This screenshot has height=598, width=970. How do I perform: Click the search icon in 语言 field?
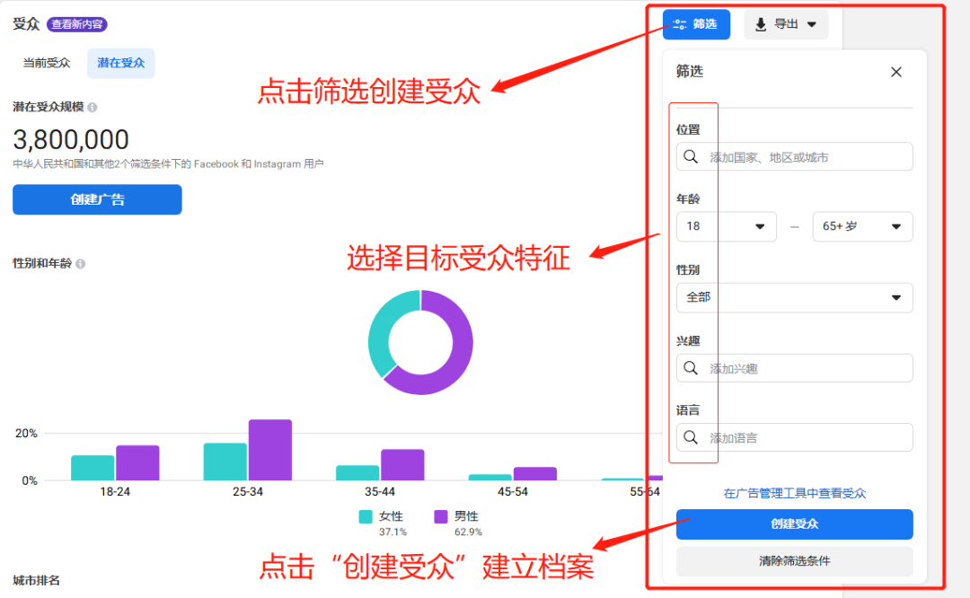692,437
